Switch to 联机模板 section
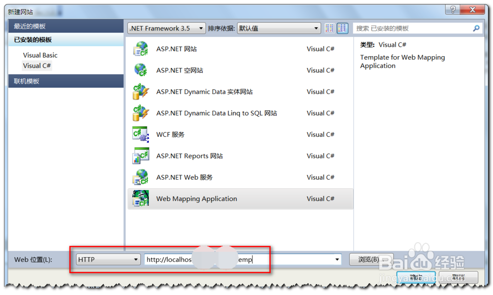The height and width of the screenshot is (295, 493). pos(30,81)
